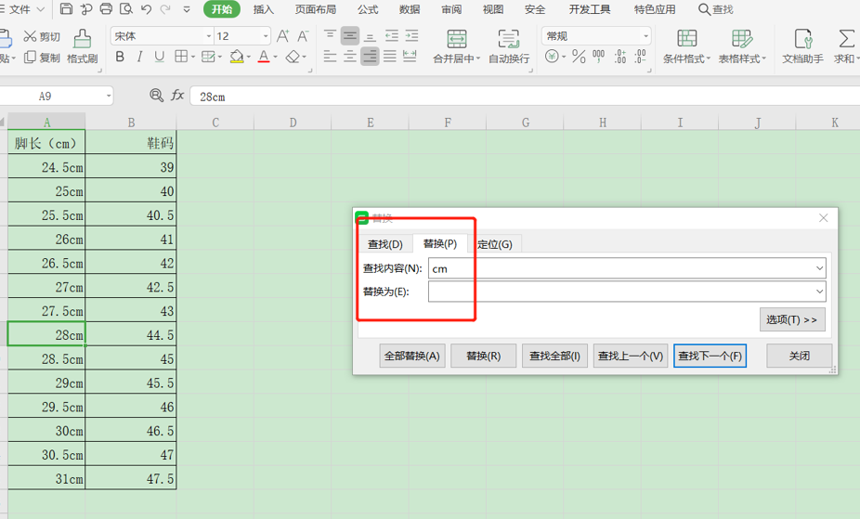Click the eraser clear-format icon
This screenshot has height=519, width=860.
point(293,57)
